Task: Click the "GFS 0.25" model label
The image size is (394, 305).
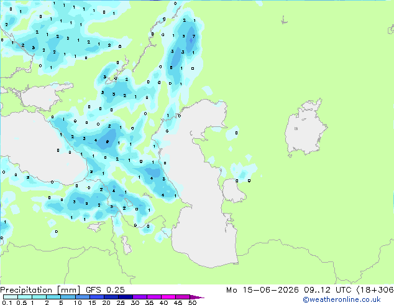Action: coord(105,290)
